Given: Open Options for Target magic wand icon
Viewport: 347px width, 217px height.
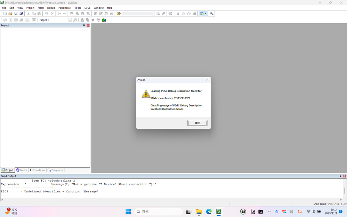Looking at the screenshot, I should [x=75, y=20].
